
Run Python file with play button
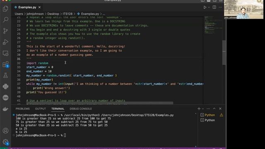point(205,7)
